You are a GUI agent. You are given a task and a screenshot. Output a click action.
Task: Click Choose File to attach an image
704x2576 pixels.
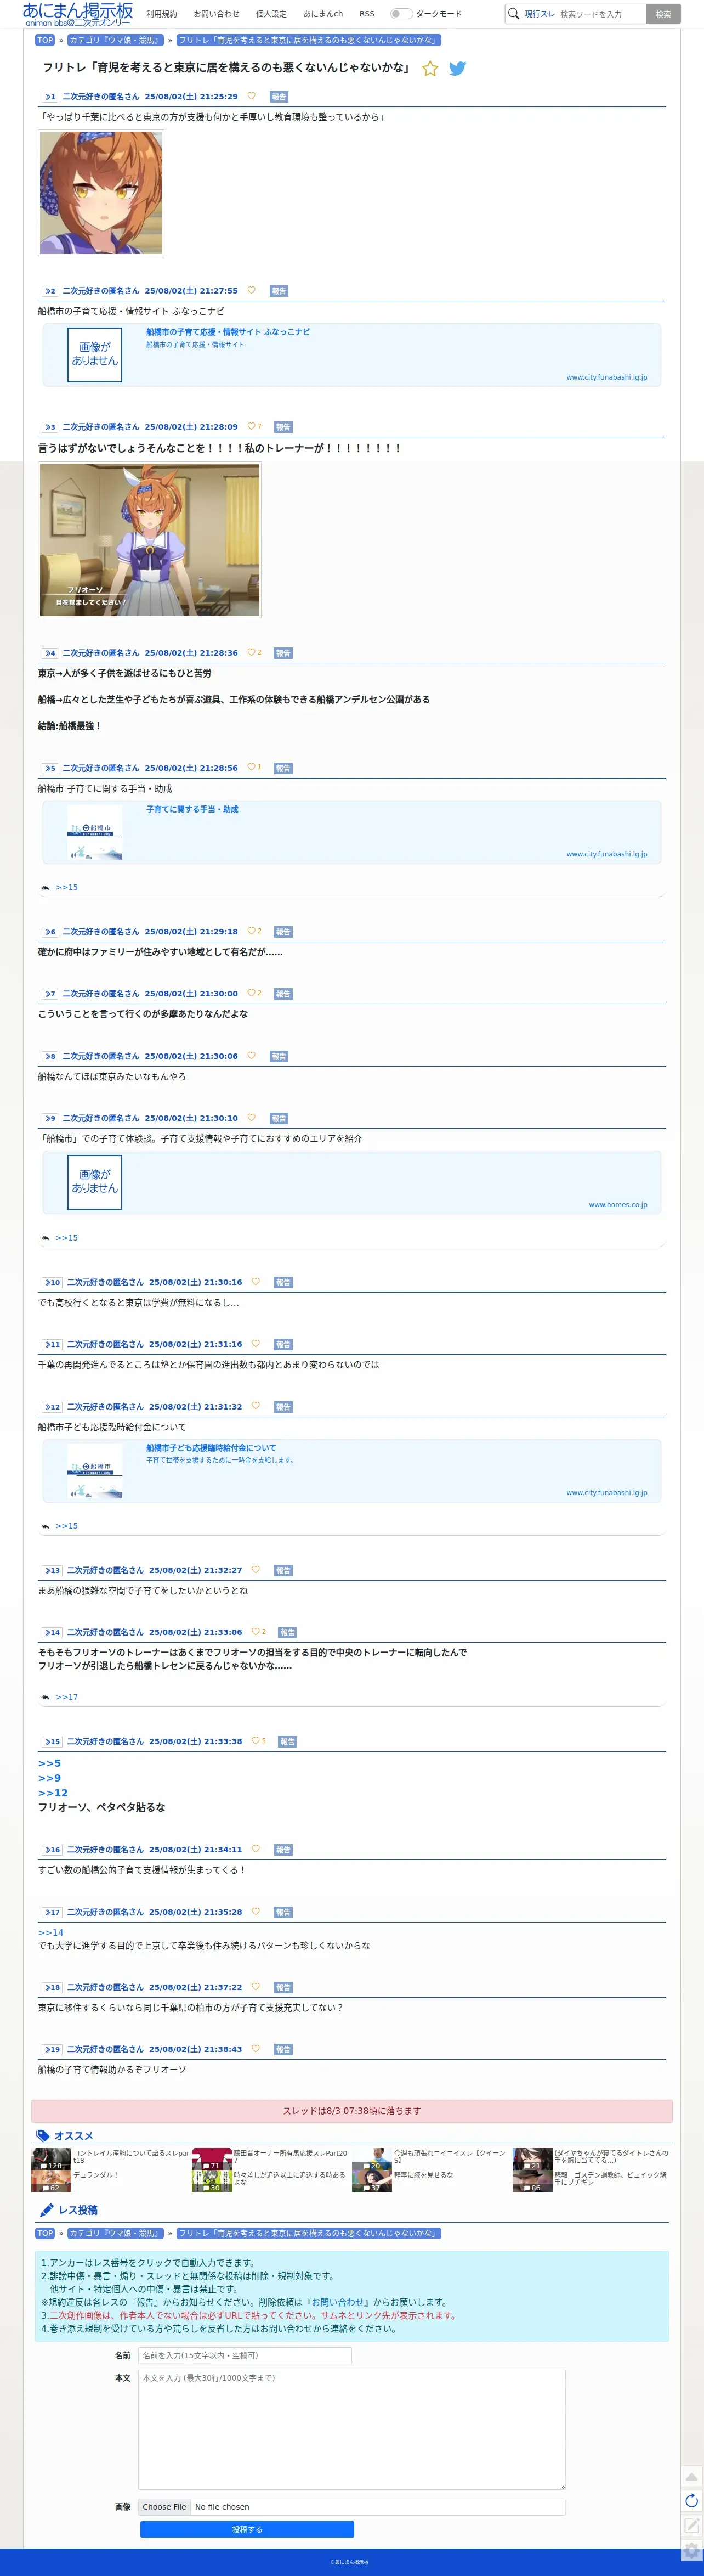coord(164,2506)
